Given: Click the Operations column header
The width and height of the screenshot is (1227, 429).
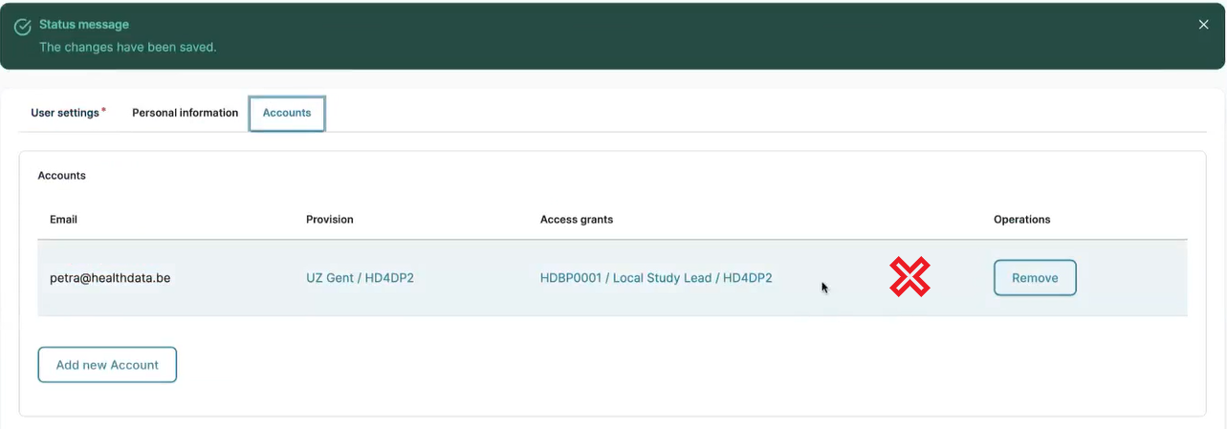Looking at the screenshot, I should coord(1021,220).
